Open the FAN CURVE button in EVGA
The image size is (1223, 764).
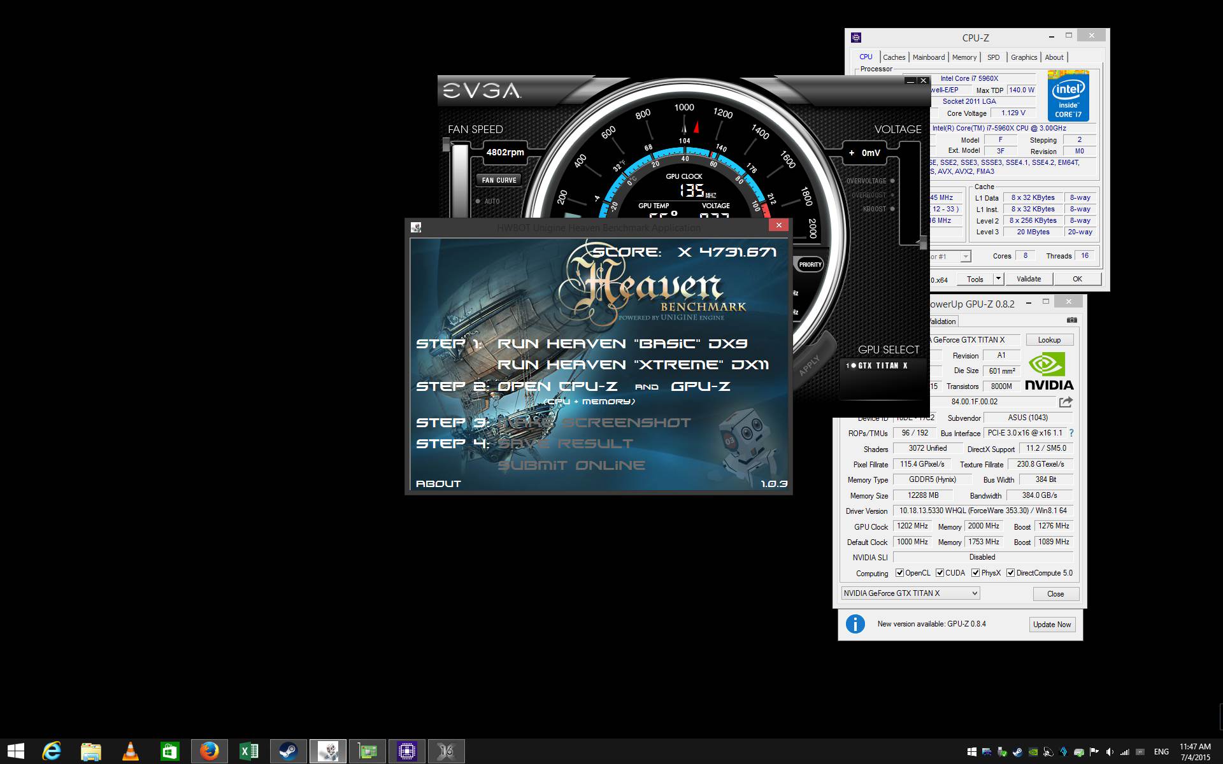pos(499,180)
